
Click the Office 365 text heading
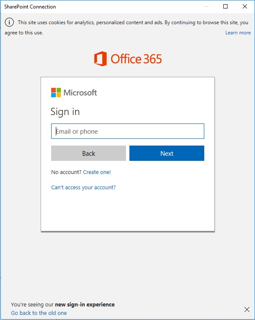pos(136,59)
